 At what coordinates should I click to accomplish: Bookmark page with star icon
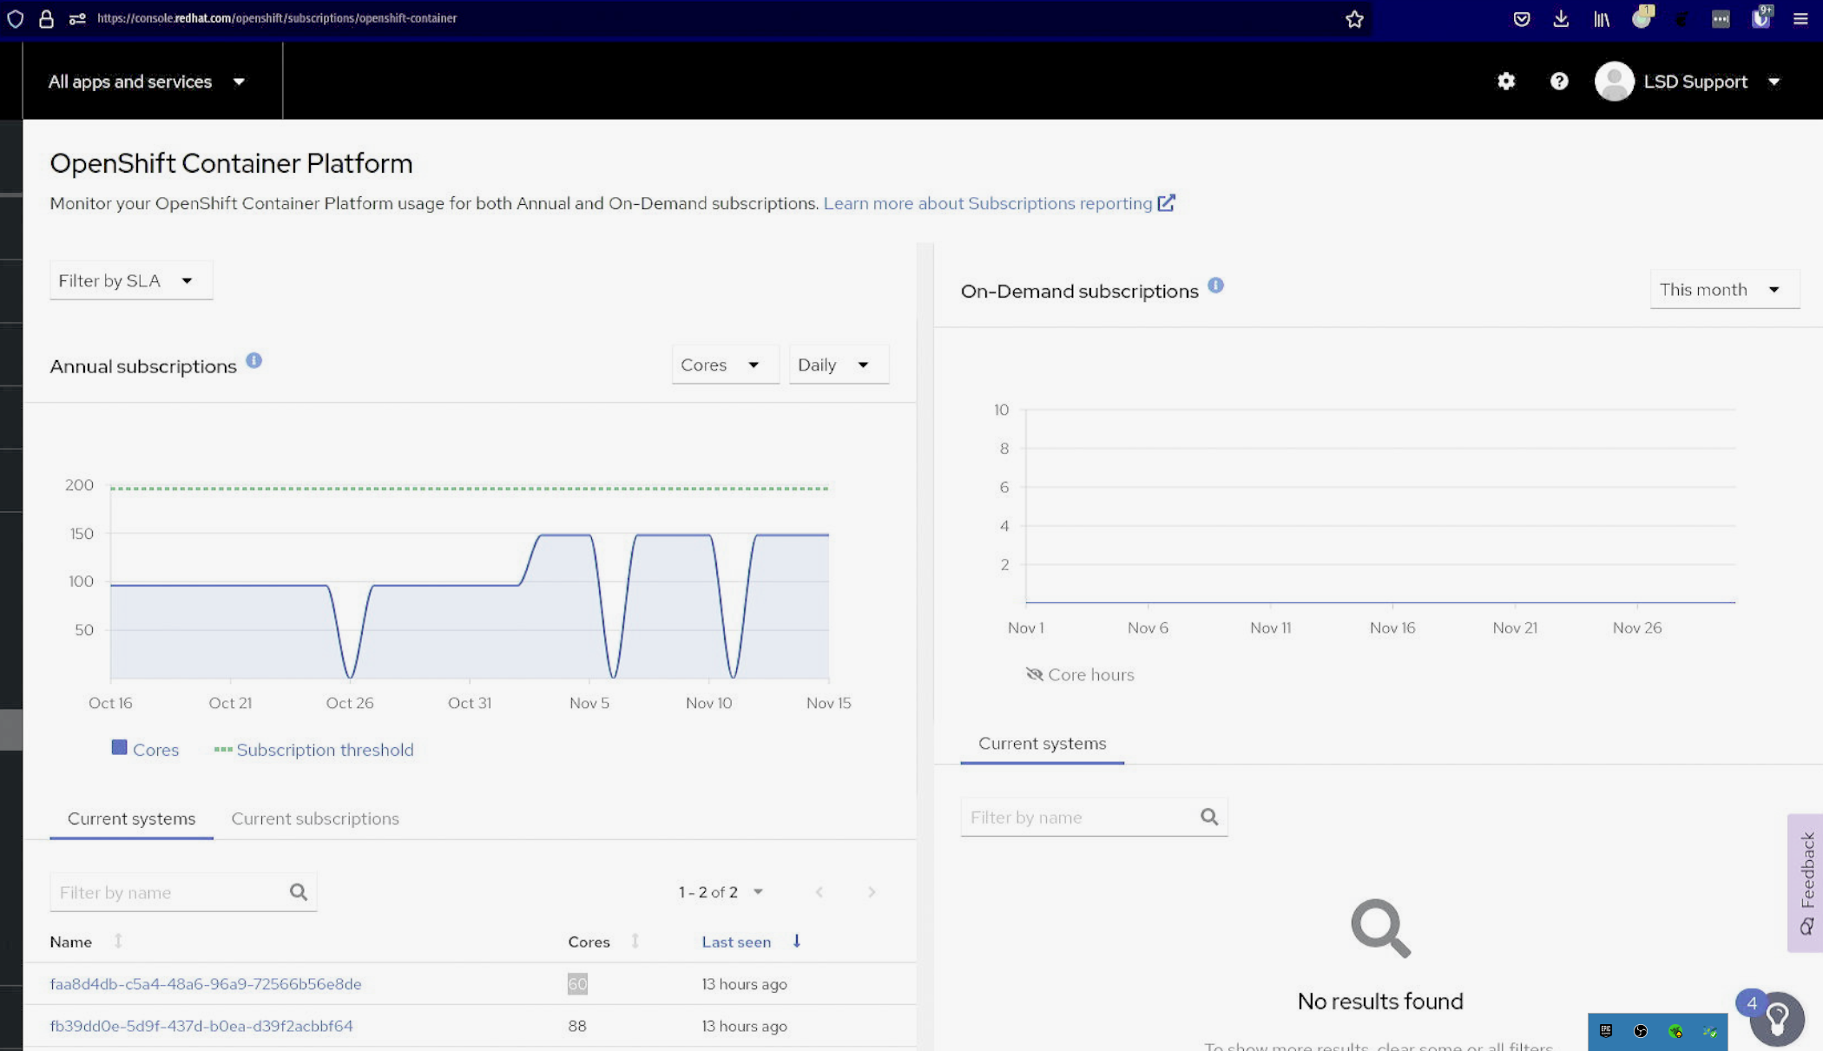1354,18
